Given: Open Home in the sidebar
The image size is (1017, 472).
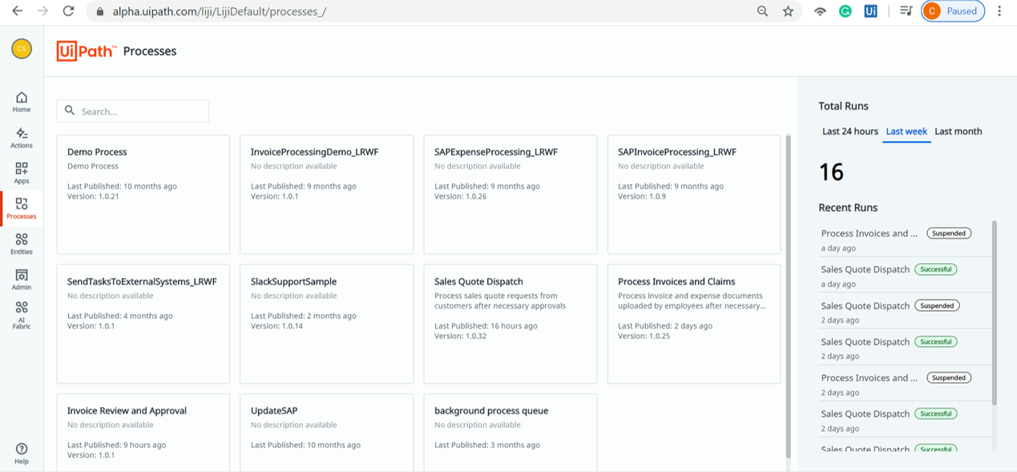Looking at the screenshot, I should coord(22,102).
